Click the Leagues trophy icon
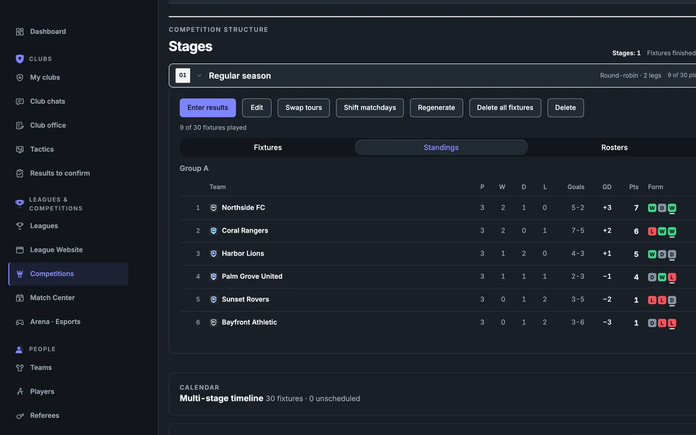This screenshot has height=435, width=696. coord(20,226)
